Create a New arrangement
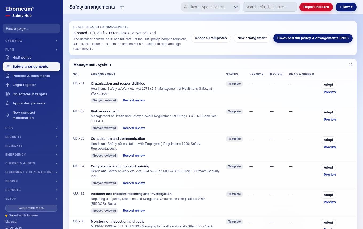 coord(252,38)
